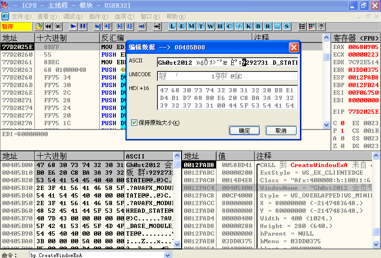The image size is (381, 258).
Task: Click the 值 column header in stack pane
Action: 235,156
